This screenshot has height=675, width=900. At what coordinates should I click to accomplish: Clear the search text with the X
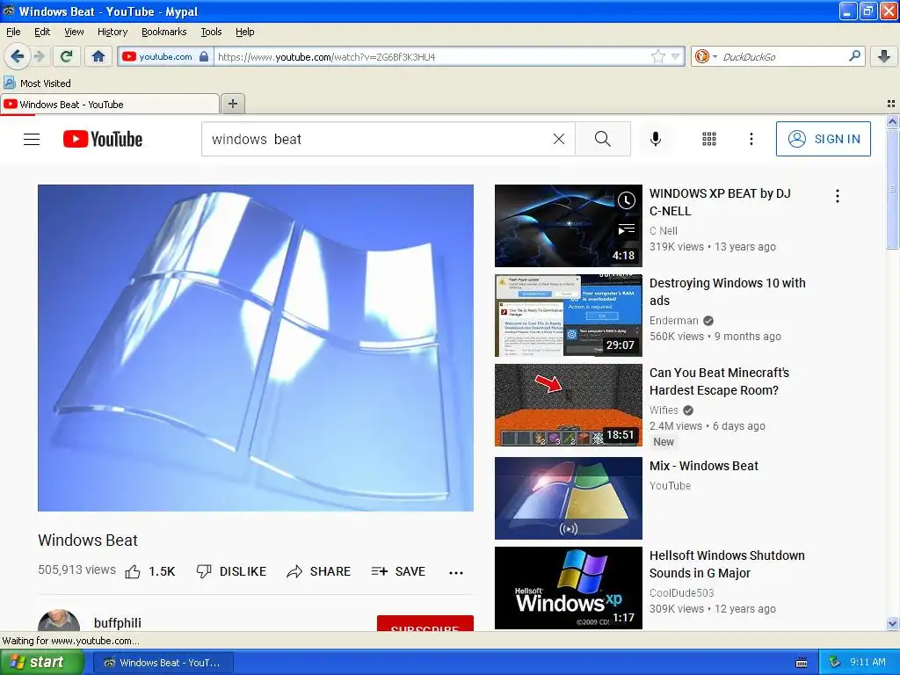coord(558,139)
